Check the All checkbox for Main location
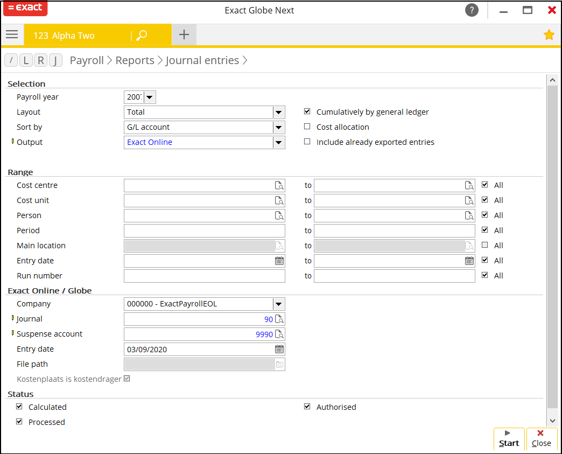Image resolution: width=562 pixels, height=454 pixels. [x=485, y=245]
